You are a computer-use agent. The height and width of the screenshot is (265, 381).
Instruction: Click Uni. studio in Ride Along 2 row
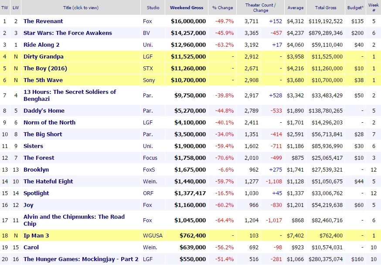coord(148,45)
